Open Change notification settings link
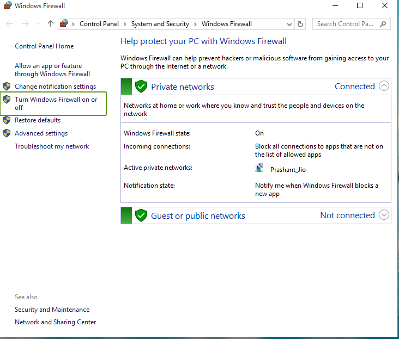399x339 pixels. tap(55, 87)
